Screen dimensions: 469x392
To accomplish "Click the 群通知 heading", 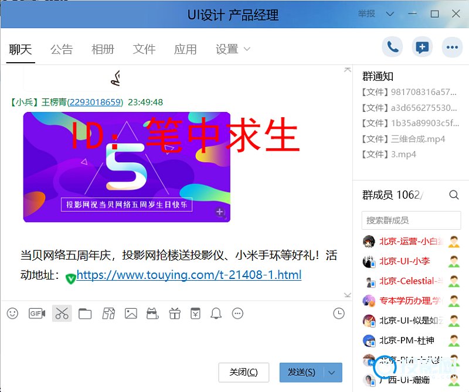I will (x=378, y=77).
